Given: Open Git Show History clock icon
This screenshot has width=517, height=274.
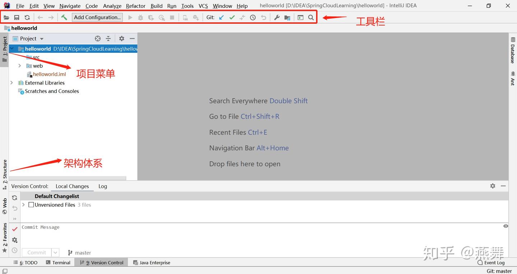Looking at the screenshot, I should pyautogui.click(x=253, y=17).
